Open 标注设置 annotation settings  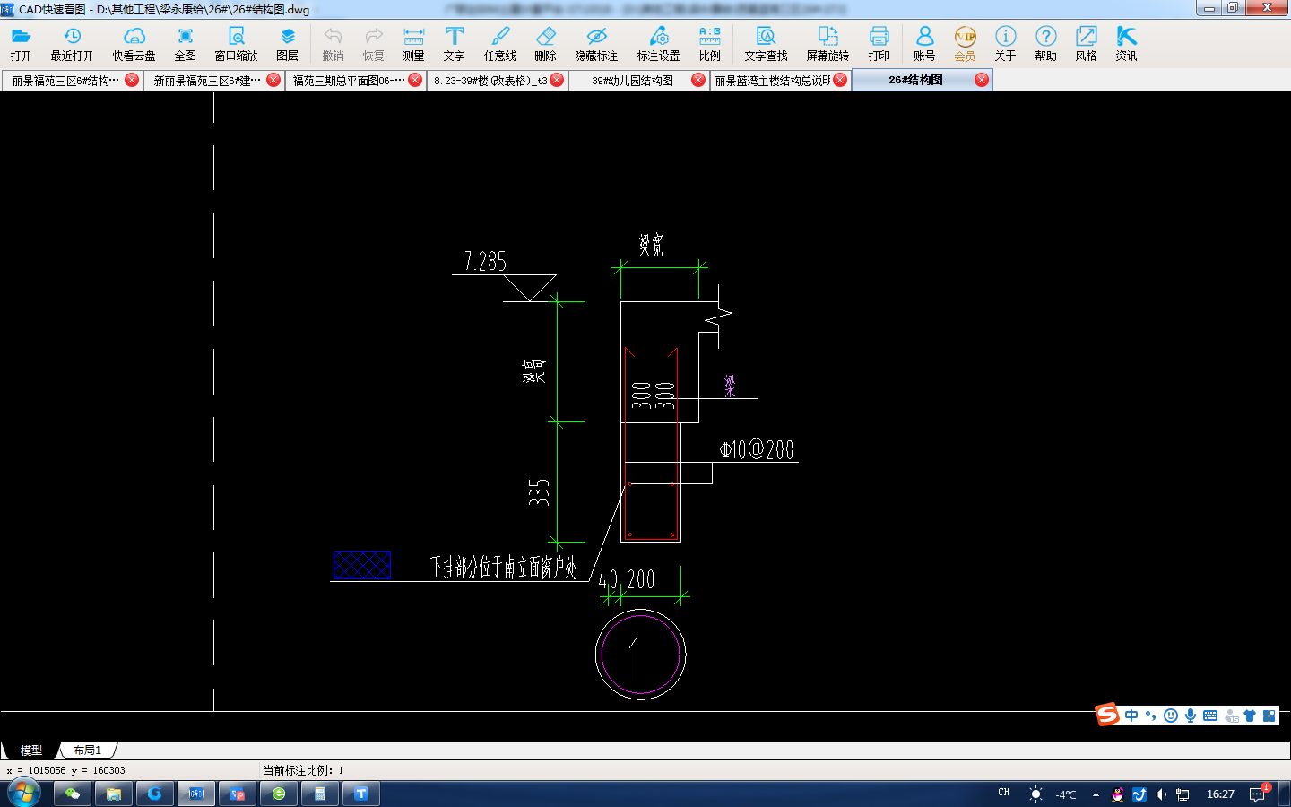pos(658,43)
